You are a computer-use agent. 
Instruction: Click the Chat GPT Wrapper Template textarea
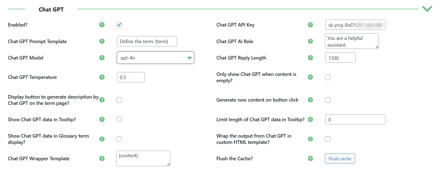[x=143, y=158]
